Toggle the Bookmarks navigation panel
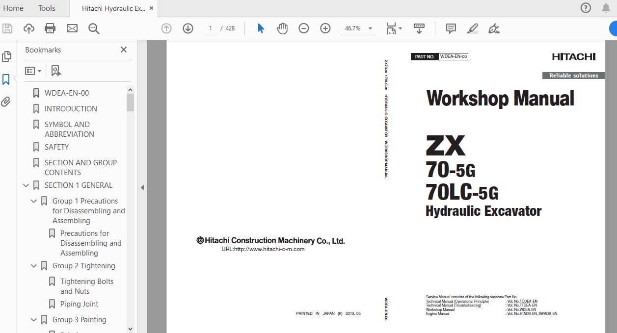This screenshot has width=617, height=333. pos(6,79)
